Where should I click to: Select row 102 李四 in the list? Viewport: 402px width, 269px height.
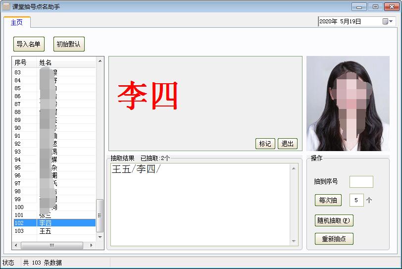(x=54, y=223)
